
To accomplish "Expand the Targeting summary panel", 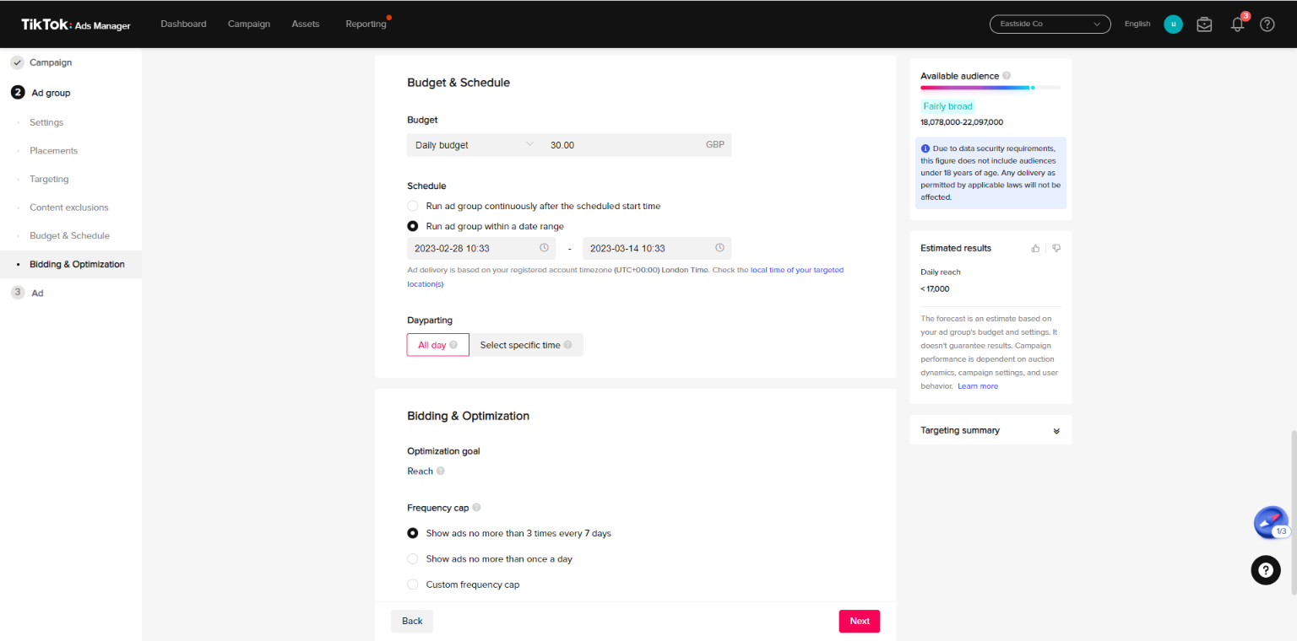I will pyautogui.click(x=1056, y=431).
